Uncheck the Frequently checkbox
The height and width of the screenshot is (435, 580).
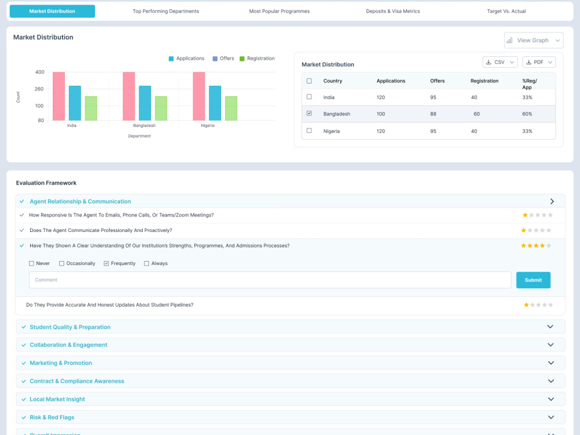106,263
